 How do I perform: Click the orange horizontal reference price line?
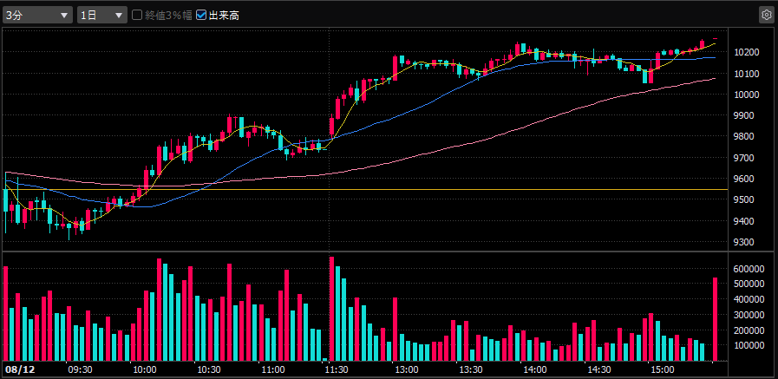[x=365, y=189]
